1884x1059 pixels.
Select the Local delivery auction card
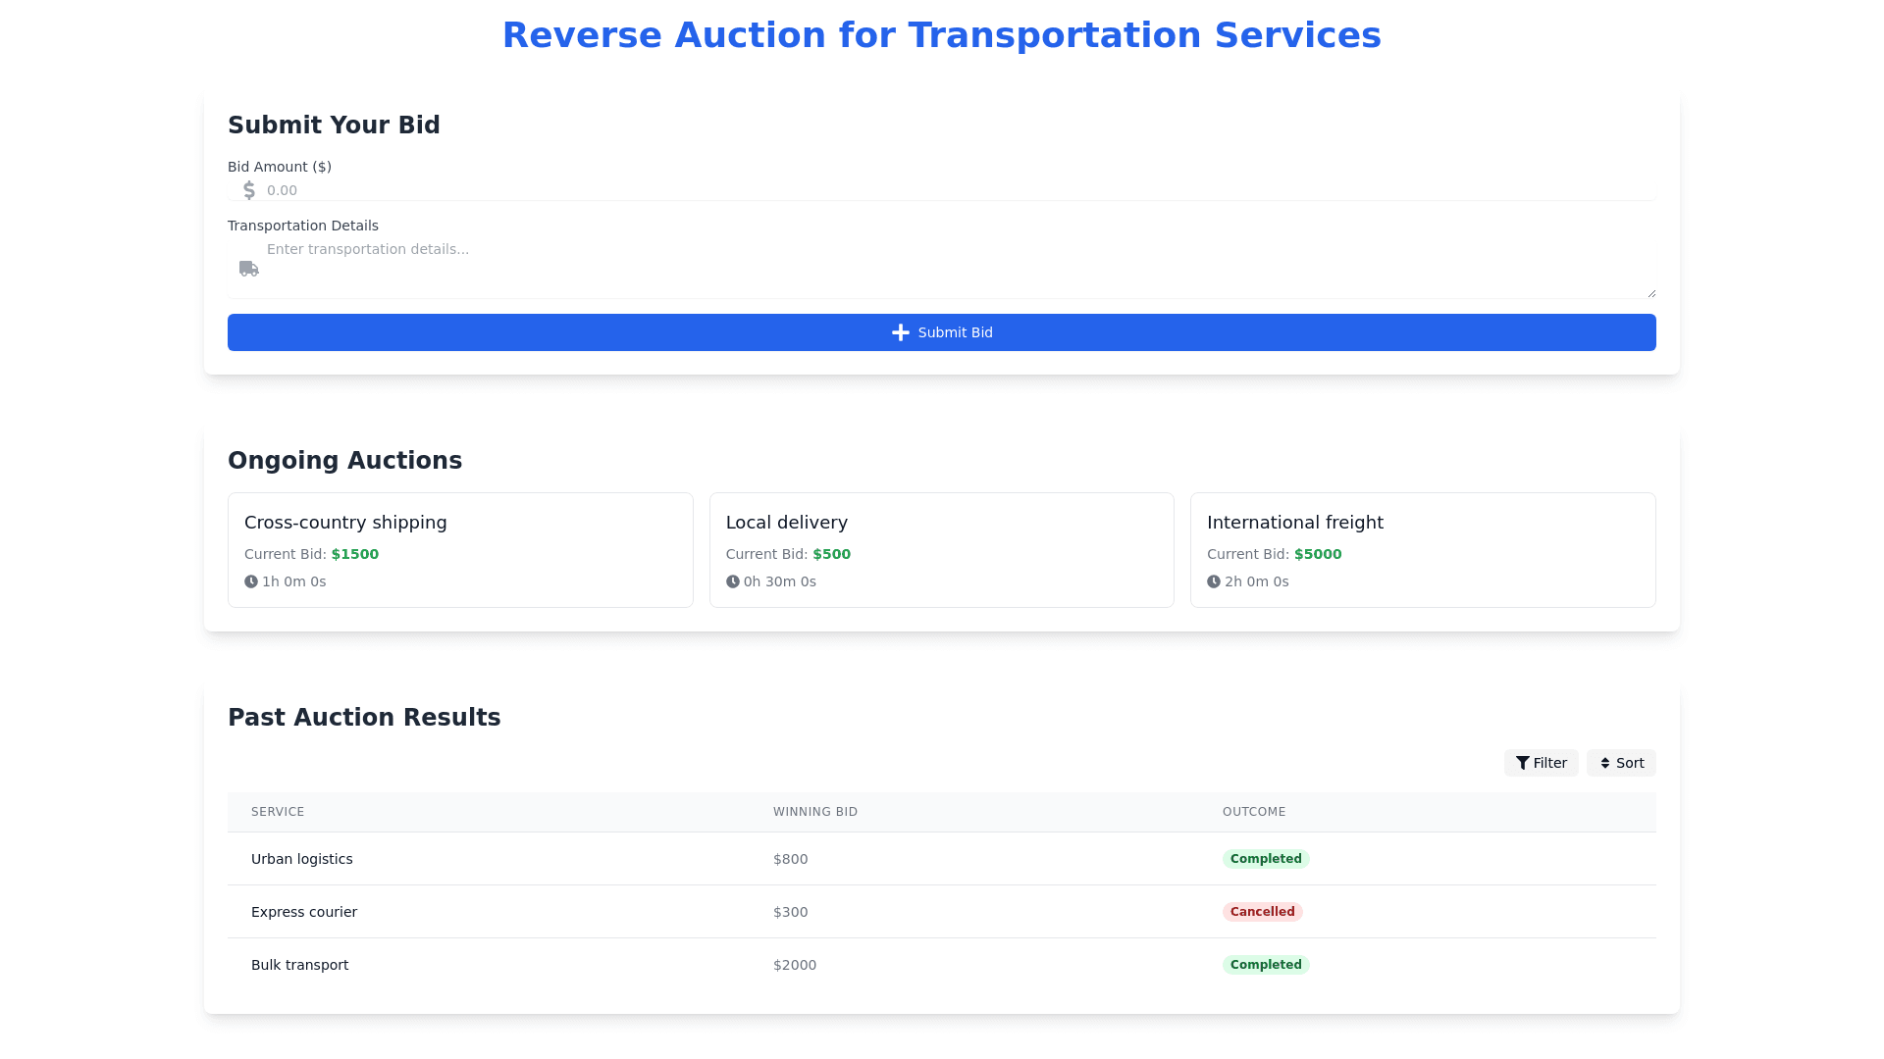tap(941, 549)
